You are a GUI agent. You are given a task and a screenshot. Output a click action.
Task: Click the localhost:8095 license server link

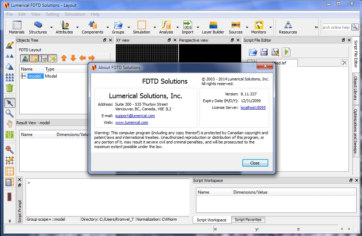click(253, 107)
